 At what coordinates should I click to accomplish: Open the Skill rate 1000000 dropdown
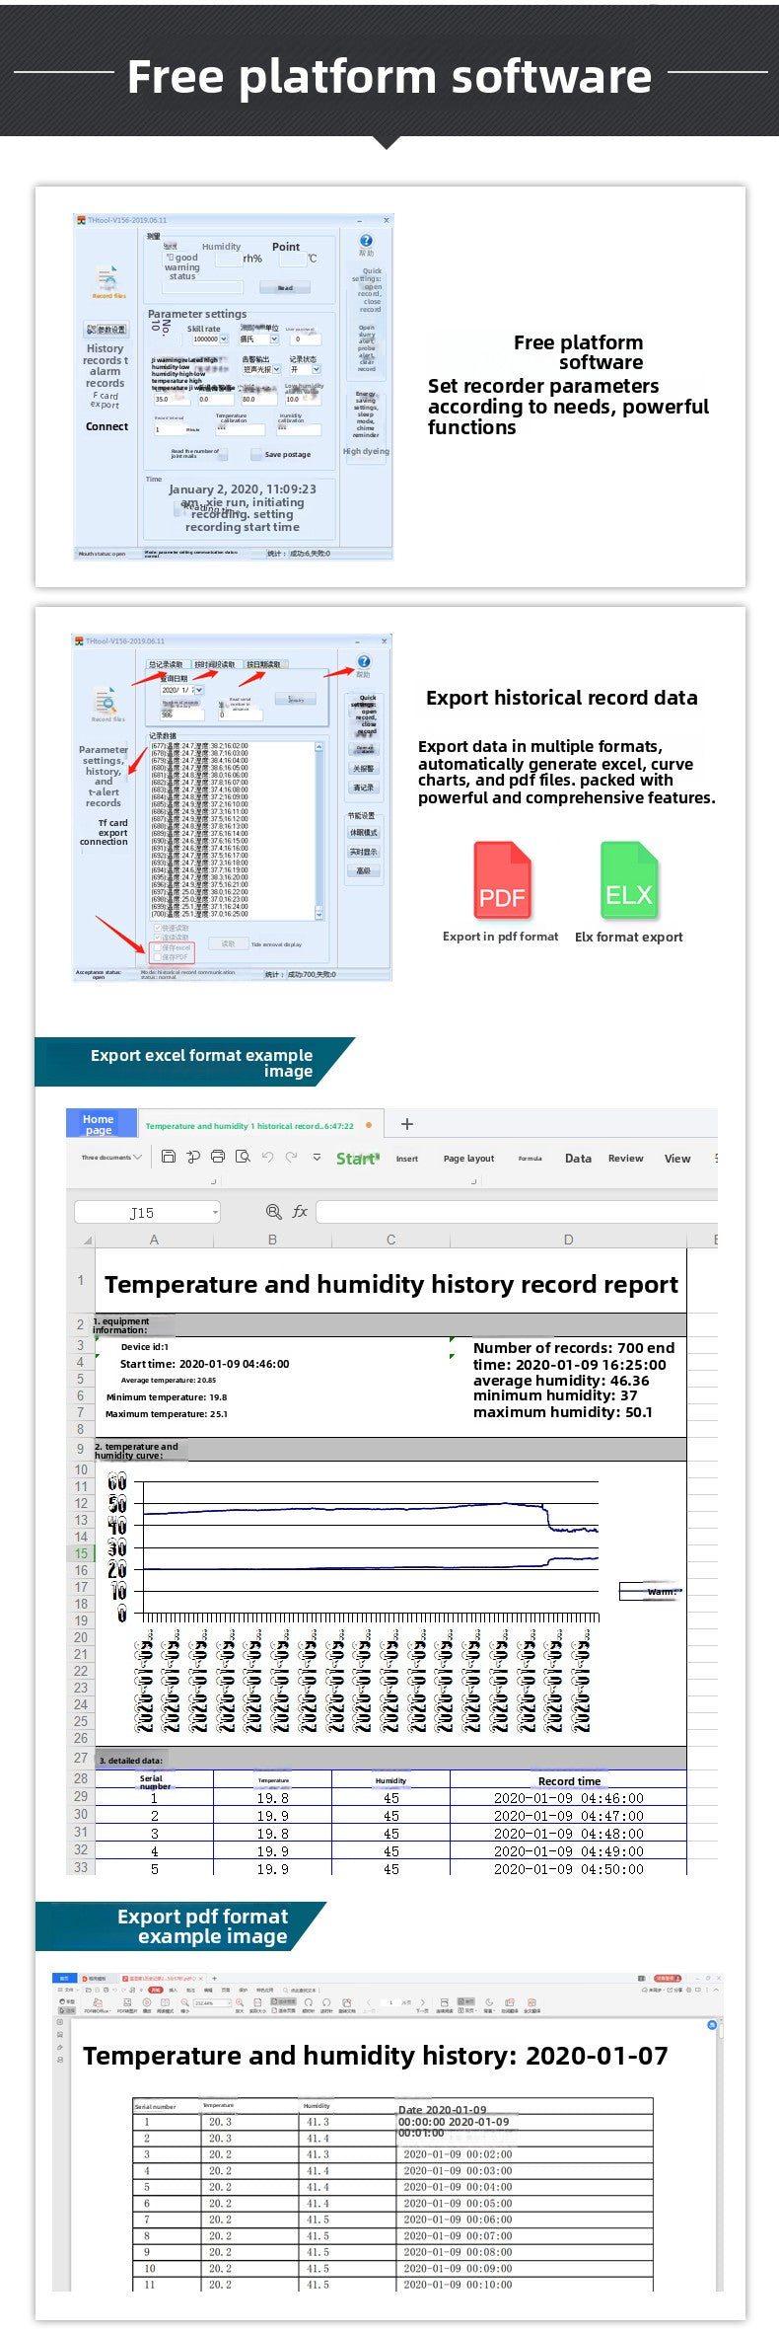tap(224, 339)
